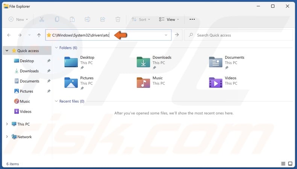Select the Pictures folder icon
The image size is (297, 169).
[x=71, y=83]
